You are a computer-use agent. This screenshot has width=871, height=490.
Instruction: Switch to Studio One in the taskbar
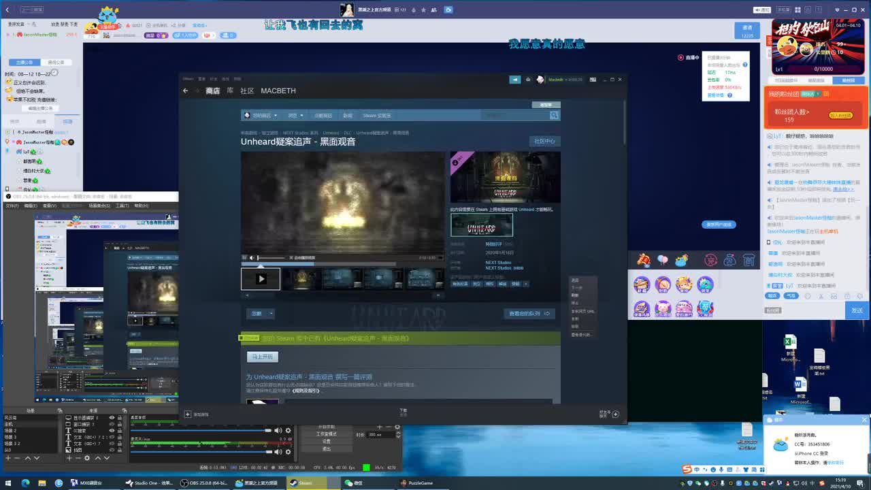(x=149, y=483)
